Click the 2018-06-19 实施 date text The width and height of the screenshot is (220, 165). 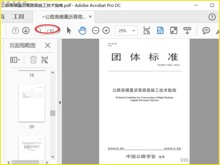click(173, 148)
